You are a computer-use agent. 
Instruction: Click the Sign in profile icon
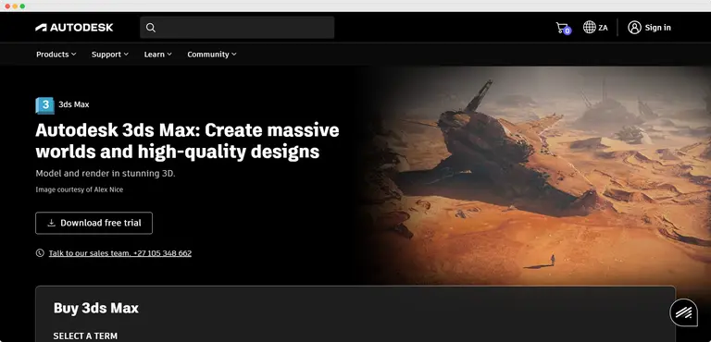pyautogui.click(x=634, y=28)
